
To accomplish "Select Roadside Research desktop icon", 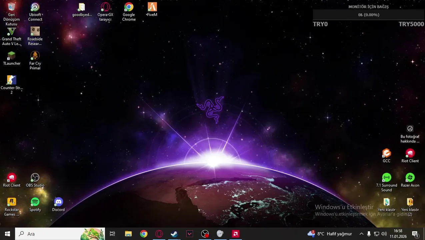I will tap(35, 36).
